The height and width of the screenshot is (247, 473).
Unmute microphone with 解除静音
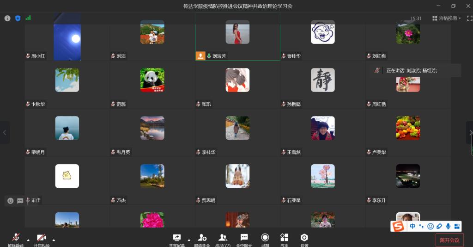point(16,241)
